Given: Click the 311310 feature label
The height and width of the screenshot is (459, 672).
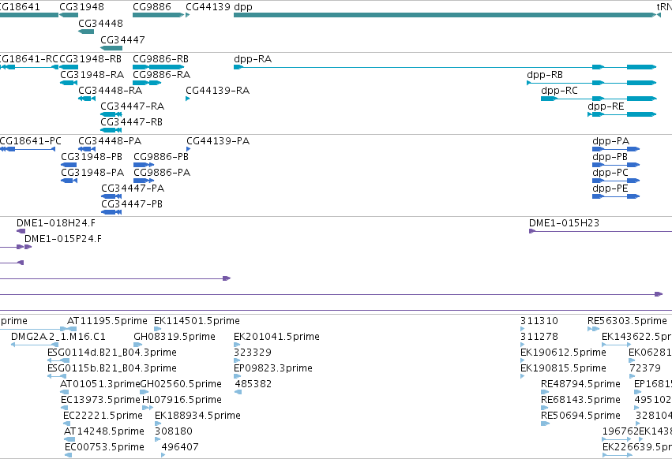Looking at the screenshot, I should click(539, 321).
